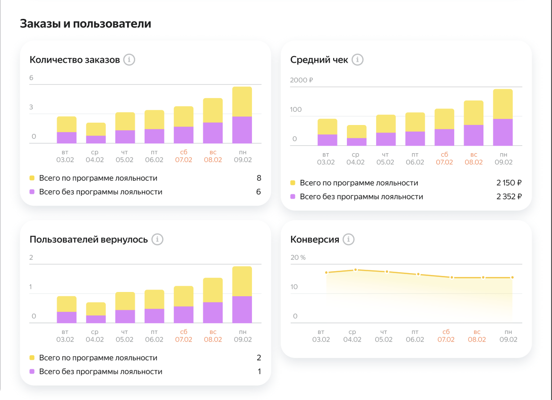The image size is (552, 400).
Task: Select the 06.02 point on Конверсия line
Action: click(x=418, y=274)
